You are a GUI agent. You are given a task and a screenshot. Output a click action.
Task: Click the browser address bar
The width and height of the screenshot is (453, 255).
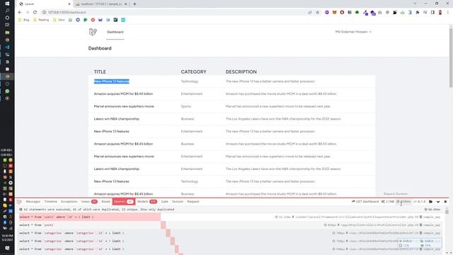(x=173, y=13)
